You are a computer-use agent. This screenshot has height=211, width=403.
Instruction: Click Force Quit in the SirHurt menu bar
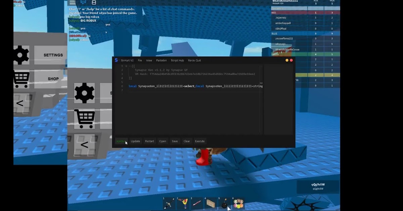click(194, 60)
